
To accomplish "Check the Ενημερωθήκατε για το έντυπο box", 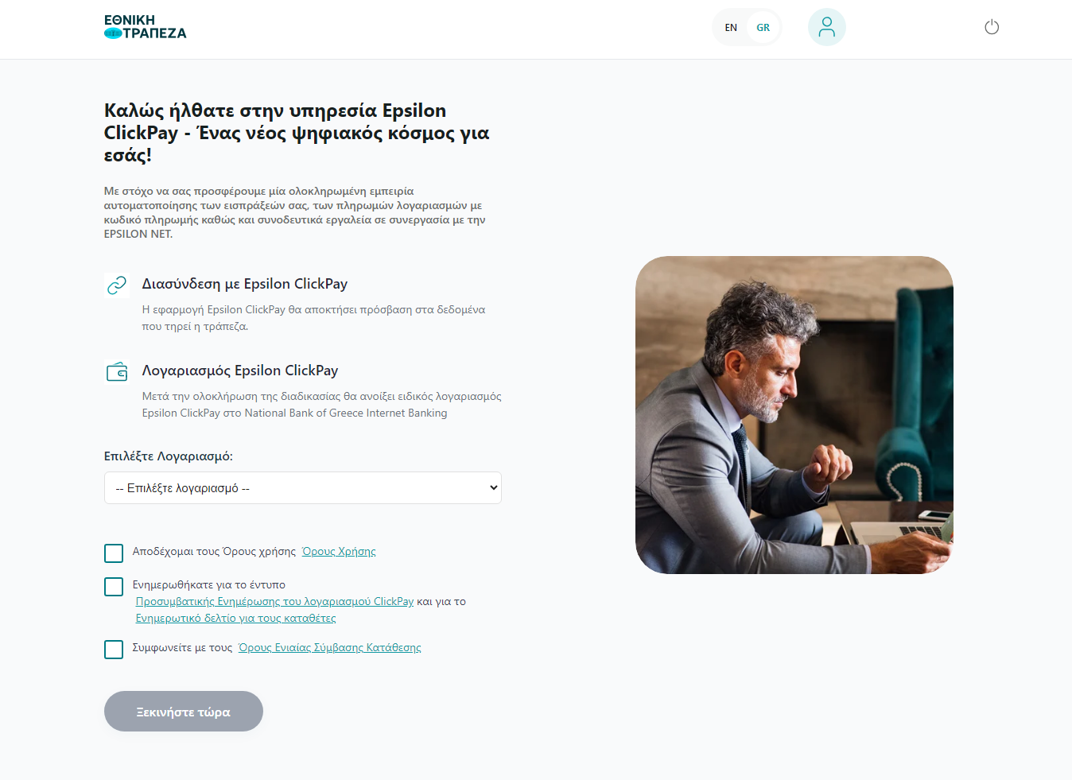I will point(114,587).
